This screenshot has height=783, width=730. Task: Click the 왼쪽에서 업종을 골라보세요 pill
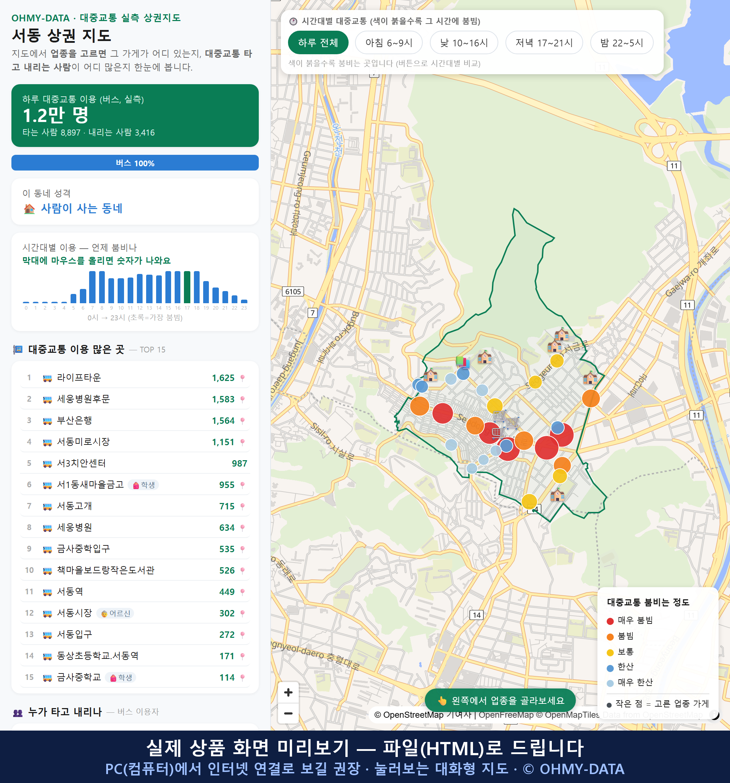coord(500,701)
